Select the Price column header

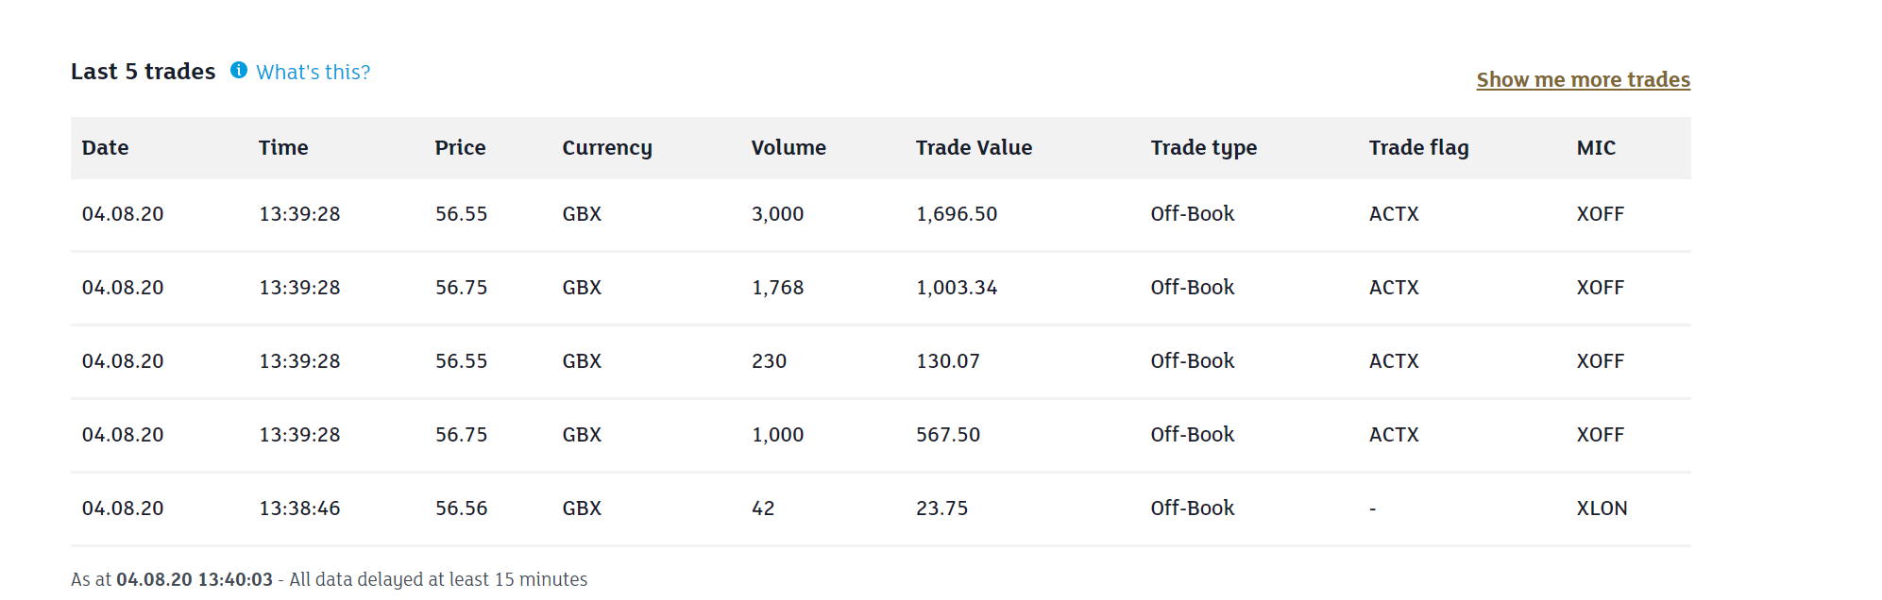tap(460, 148)
